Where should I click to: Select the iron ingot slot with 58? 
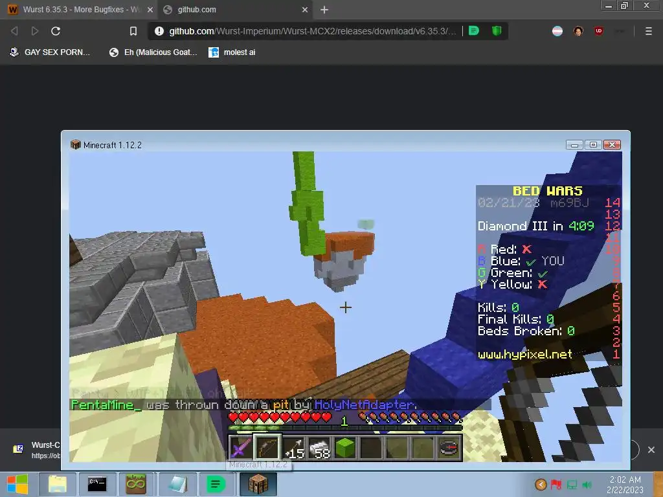(320, 448)
